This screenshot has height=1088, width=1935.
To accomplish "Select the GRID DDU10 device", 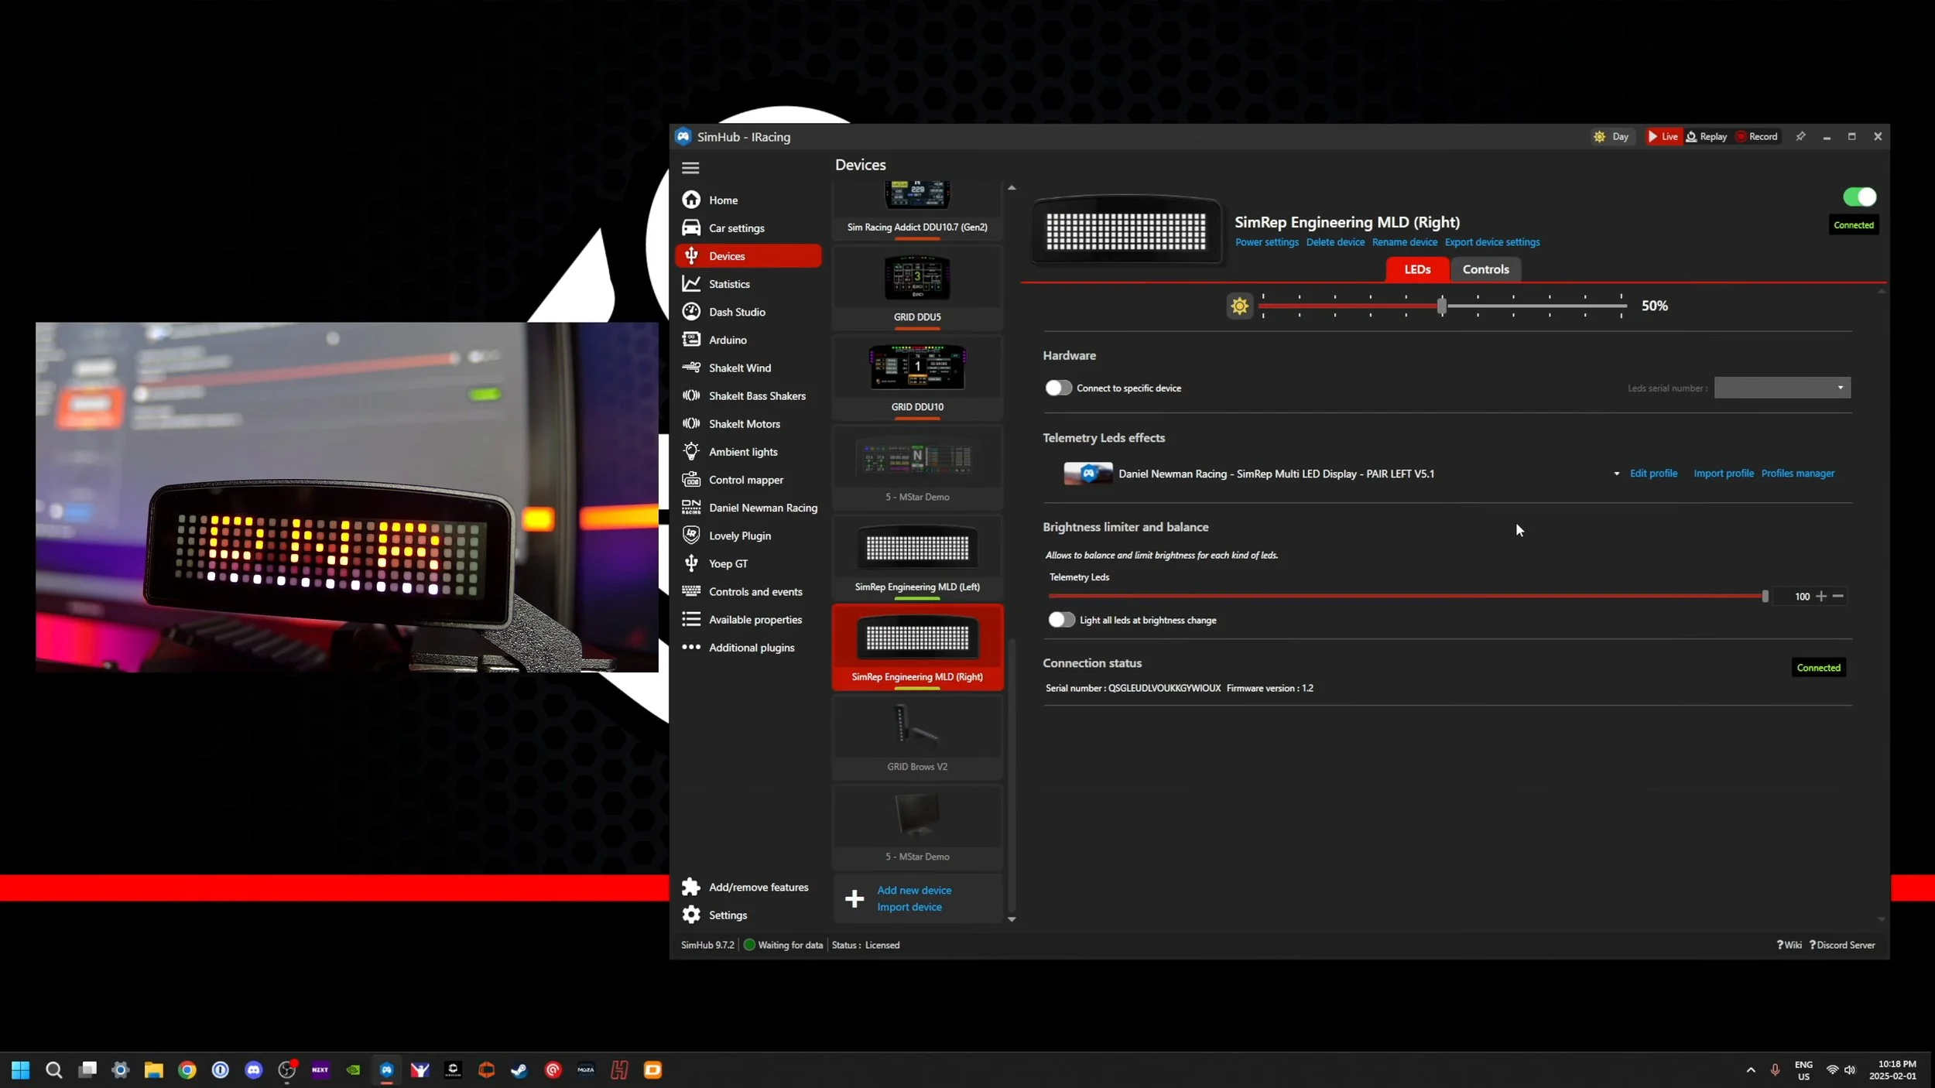I will pyautogui.click(x=917, y=378).
